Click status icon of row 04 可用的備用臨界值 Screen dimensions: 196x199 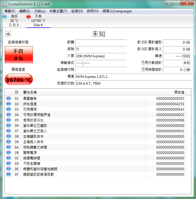pos(9,115)
